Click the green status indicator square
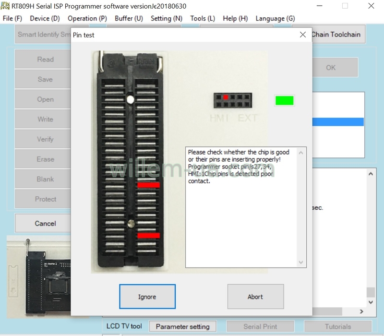The image size is (384, 336). pos(284,100)
